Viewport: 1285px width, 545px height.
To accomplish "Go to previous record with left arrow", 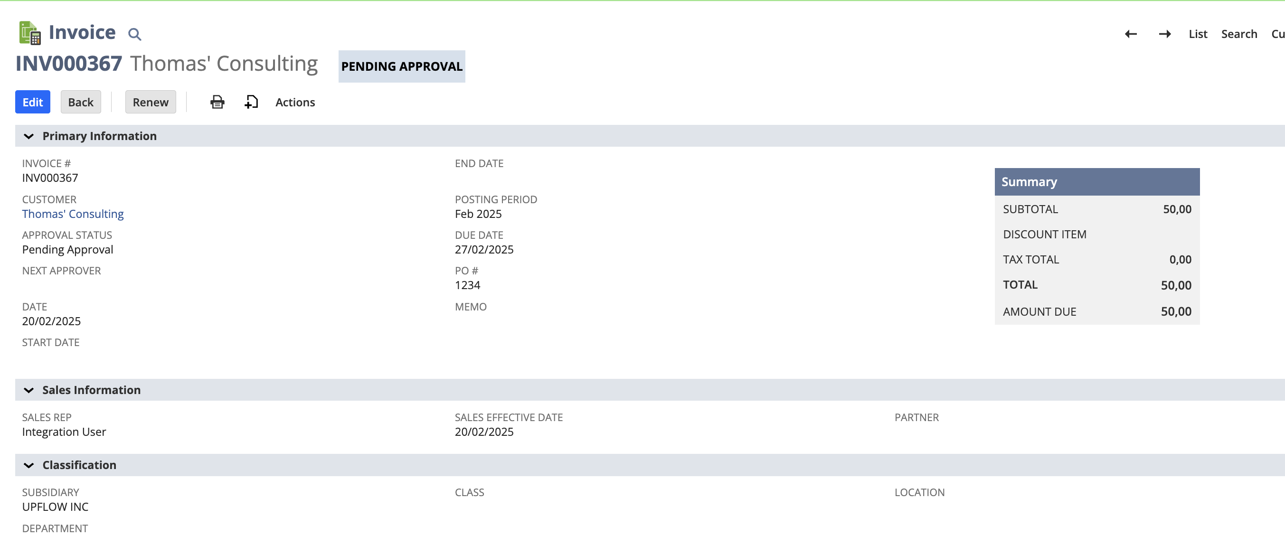I will pyautogui.click(x=1131, y=34).
